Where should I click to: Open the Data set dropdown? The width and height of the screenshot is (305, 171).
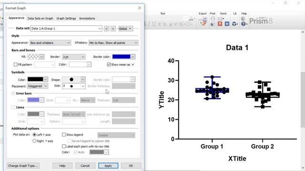coord(66,28)
